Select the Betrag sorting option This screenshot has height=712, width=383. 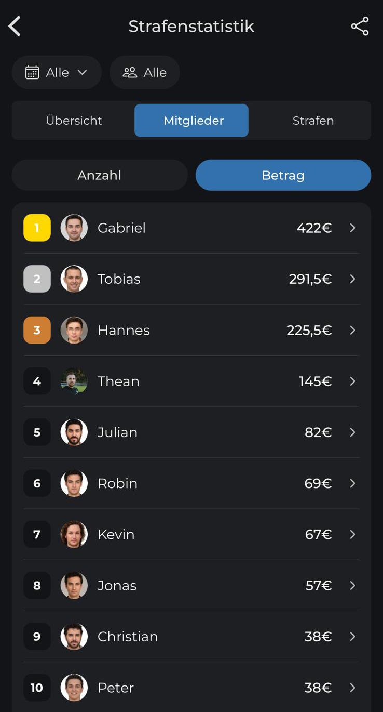(283, 175)
